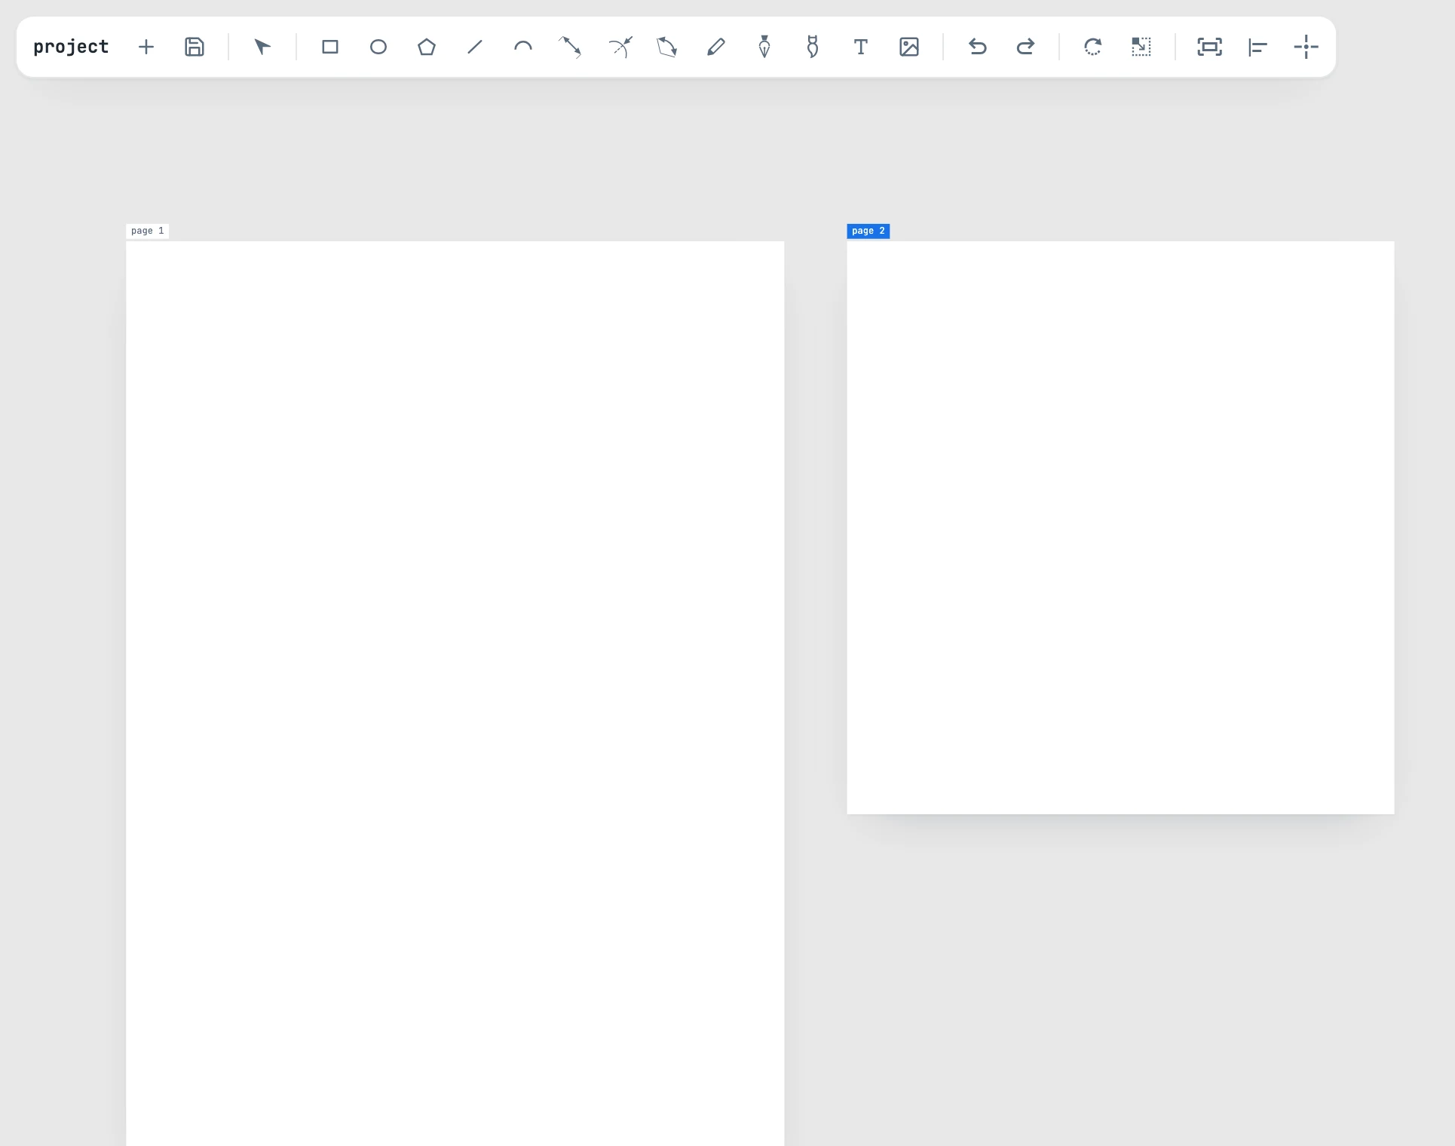Image resolution: width=1455 pixels, height=1146 pixels.
Task: Select the polyline connector tool
Action: 570,47
